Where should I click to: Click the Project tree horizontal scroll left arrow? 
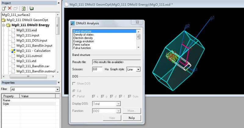pyautogui.click(x=4, y=77)
